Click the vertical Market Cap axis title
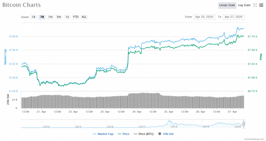The width and height of the screenshot is (266, 141). (5, 57)
